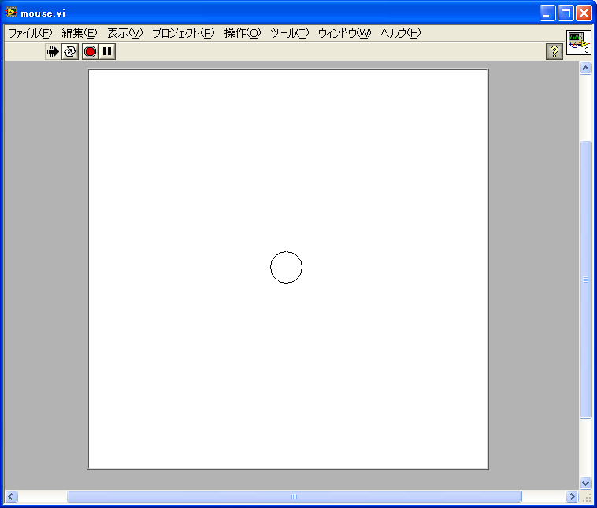Click the horizontal scrollbar left arrow
597x508 pixels.
(x=11, y=496)
